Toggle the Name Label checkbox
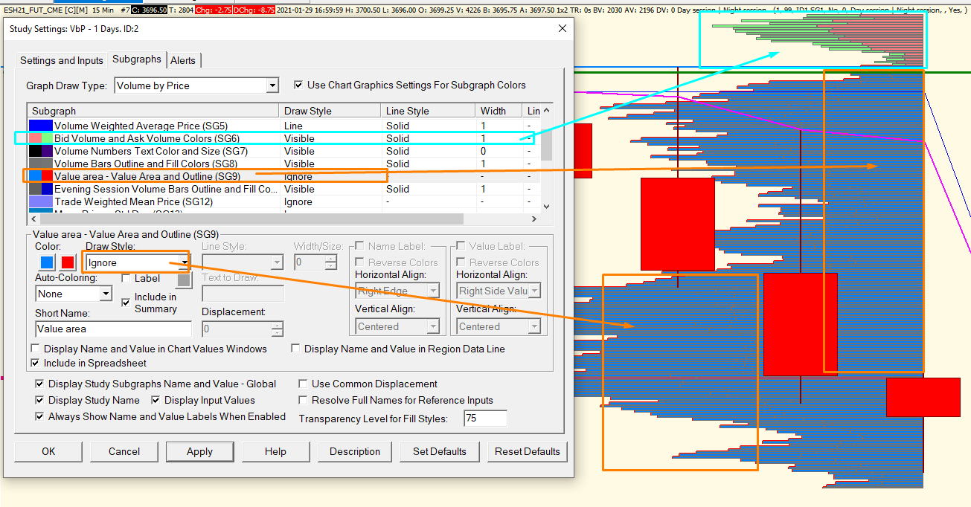Viewport: 971px width, 507px height. tap(360, 246)
